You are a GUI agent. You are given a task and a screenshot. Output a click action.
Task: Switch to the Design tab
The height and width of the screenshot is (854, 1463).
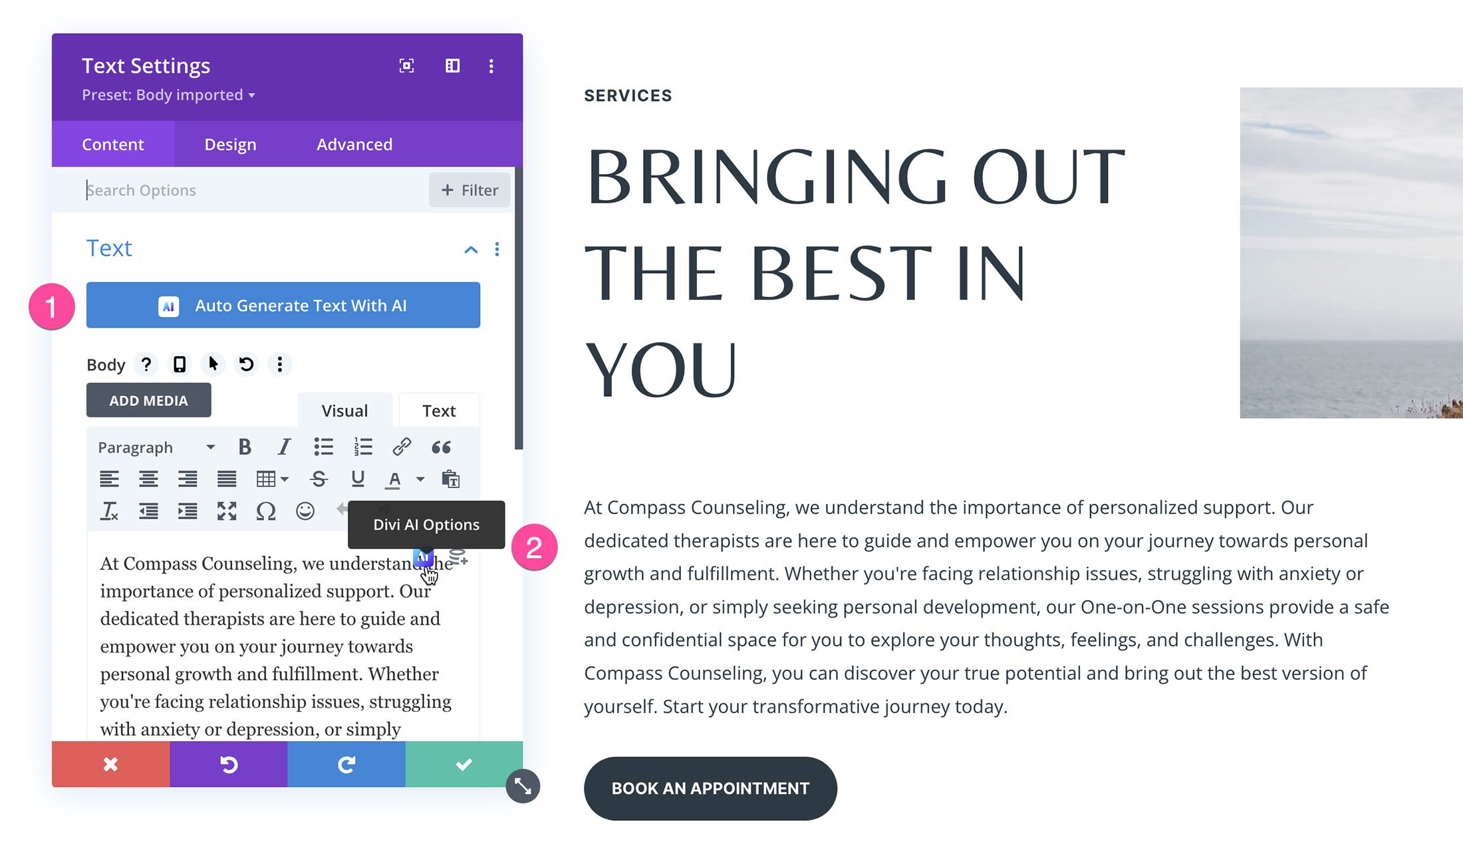[x=230, y=144]
